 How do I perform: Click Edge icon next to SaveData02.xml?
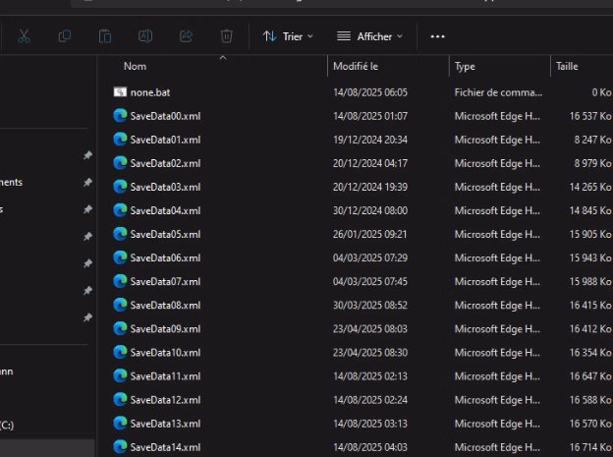[121, 163]
